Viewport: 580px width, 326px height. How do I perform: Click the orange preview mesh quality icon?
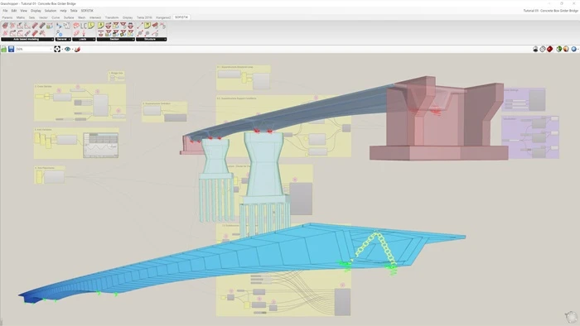[566, 49]
